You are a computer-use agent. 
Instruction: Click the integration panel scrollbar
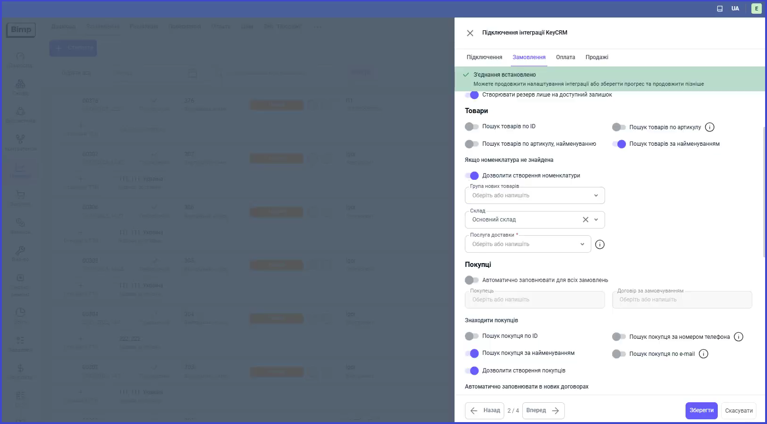pos(764,192)
